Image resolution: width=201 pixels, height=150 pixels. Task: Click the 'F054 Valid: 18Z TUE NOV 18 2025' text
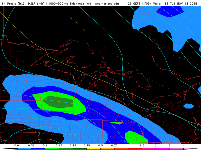[x=171, y=4]
